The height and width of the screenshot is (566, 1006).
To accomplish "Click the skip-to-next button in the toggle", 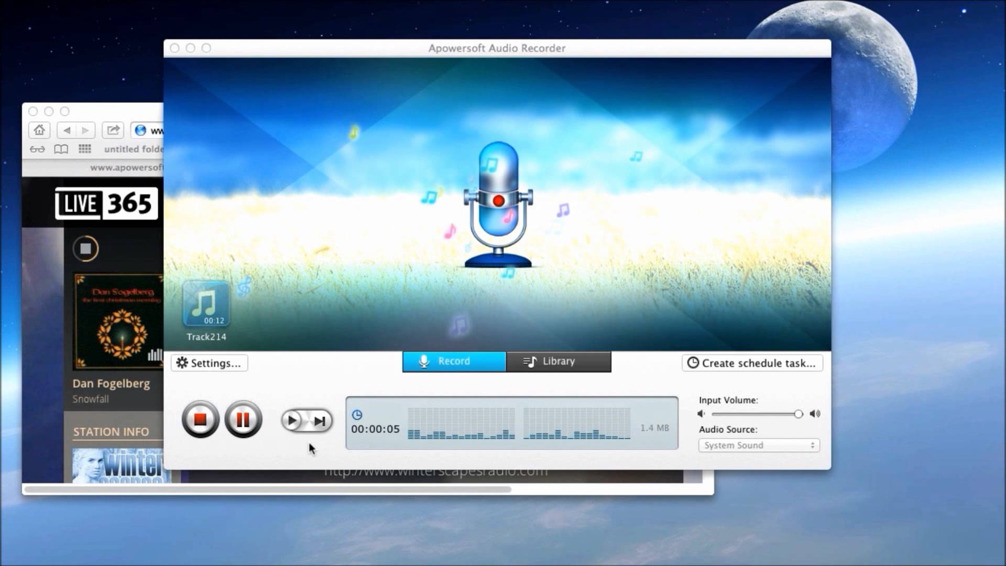I will pyautogui.click(x=320, y=421).
